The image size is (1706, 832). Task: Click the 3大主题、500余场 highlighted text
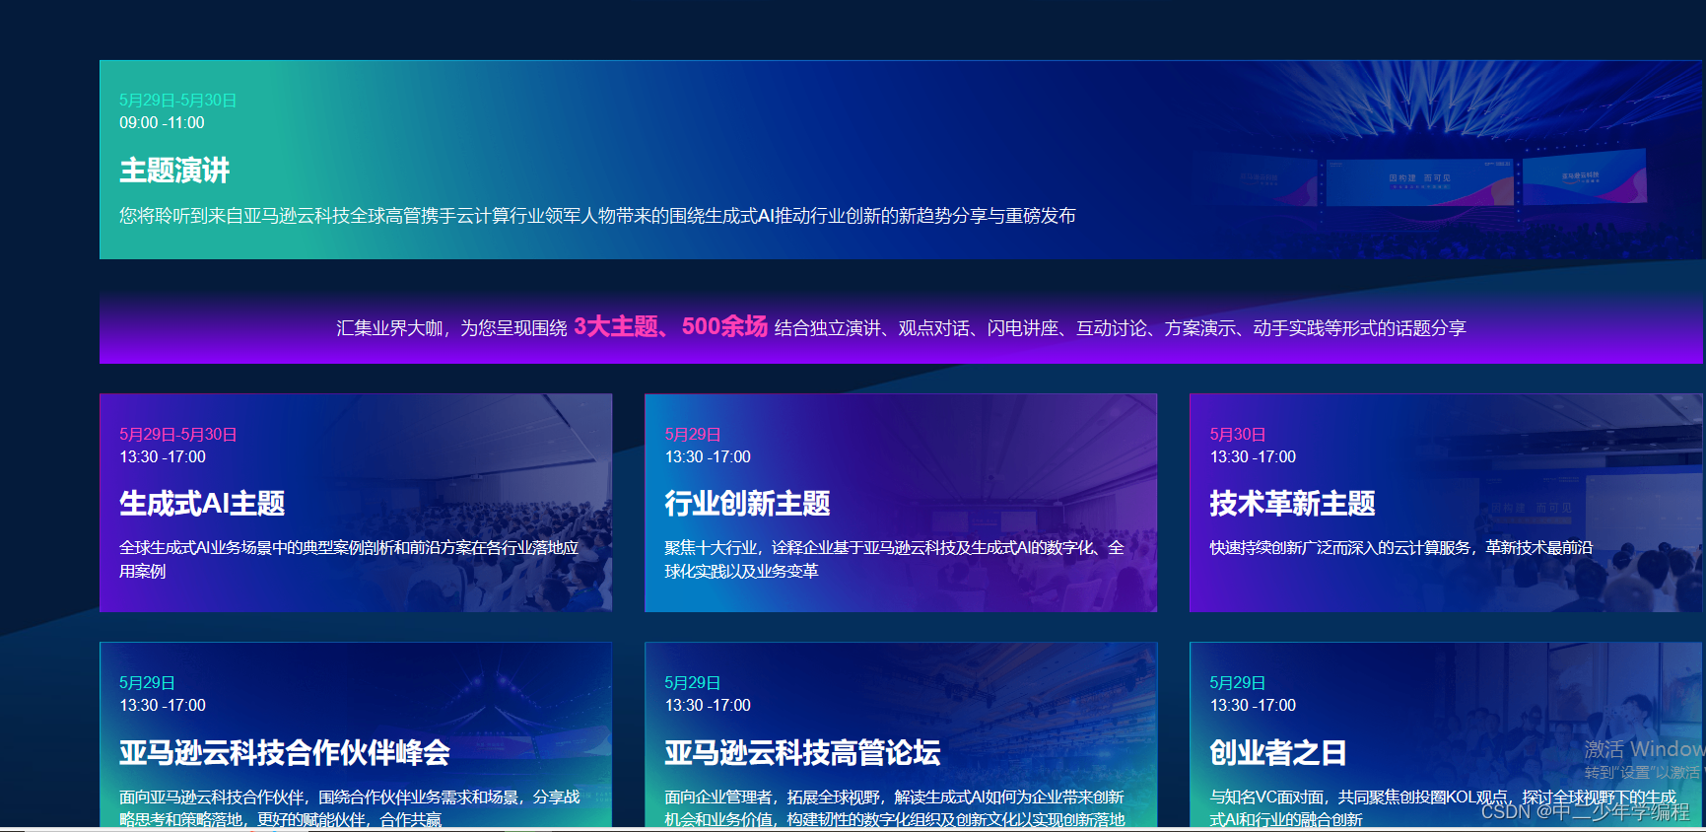pyautogui.click(x=670, y=326)
